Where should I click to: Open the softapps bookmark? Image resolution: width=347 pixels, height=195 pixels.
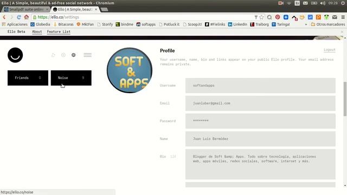146,24
